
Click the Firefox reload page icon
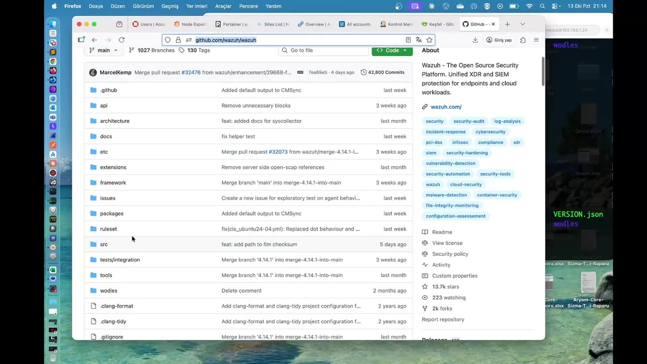[121, 40]
